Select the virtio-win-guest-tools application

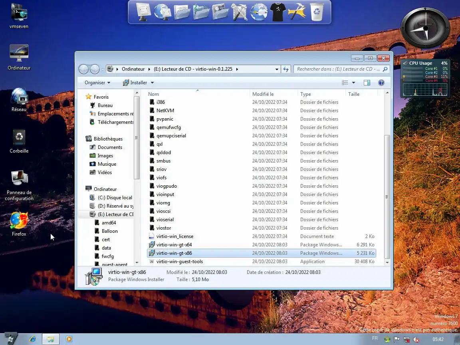tap(180, 262)
